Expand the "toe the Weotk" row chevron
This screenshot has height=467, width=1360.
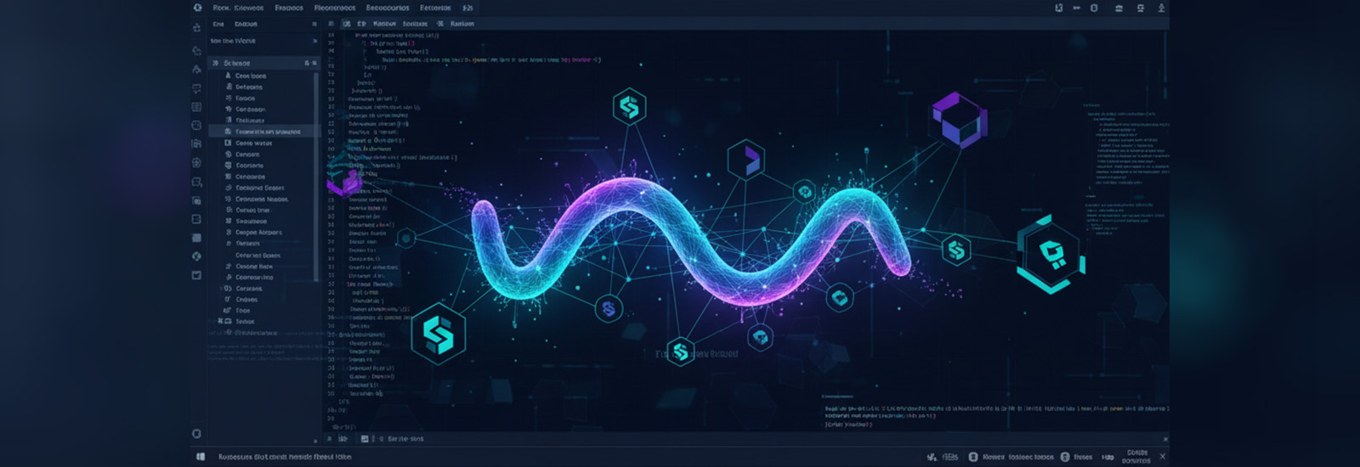click(x=314, y=41)
